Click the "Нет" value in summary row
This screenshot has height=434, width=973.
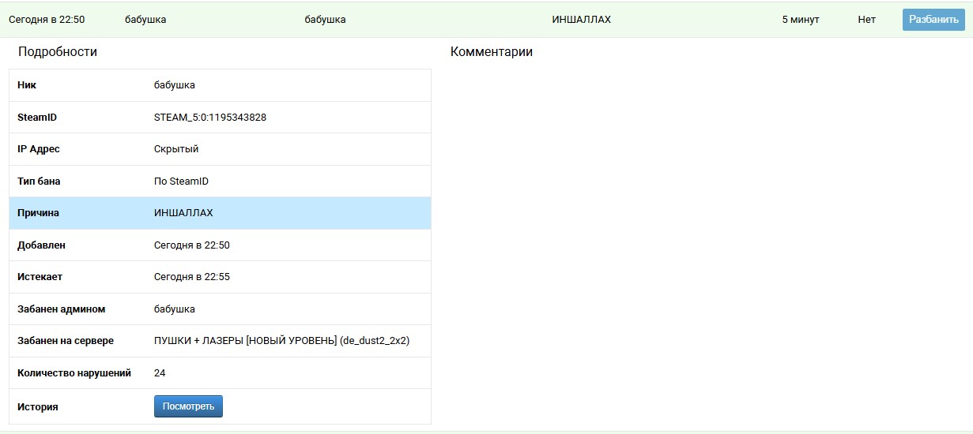pyautogui.click(x=866, y=20)
